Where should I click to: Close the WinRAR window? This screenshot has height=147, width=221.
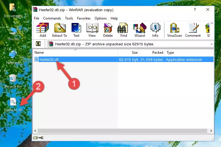pyautogui.click(x=208, y=9)
